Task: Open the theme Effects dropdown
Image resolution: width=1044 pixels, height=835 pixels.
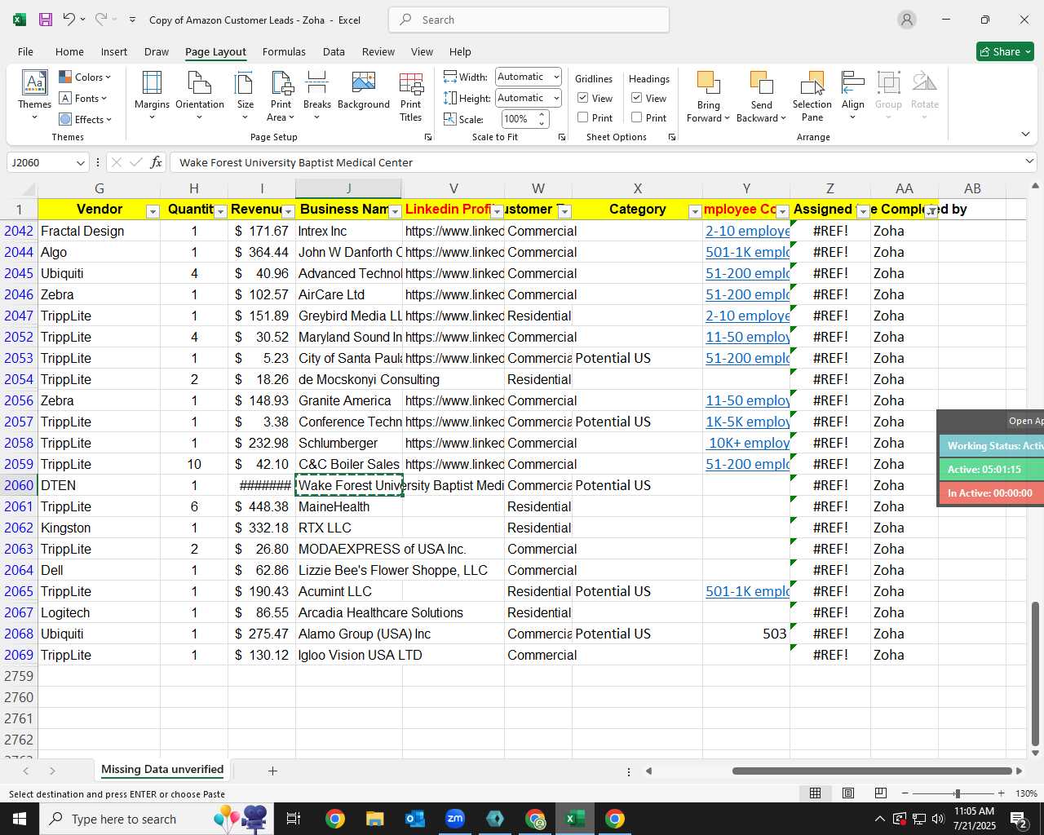Action: click(x=86, y=120)
